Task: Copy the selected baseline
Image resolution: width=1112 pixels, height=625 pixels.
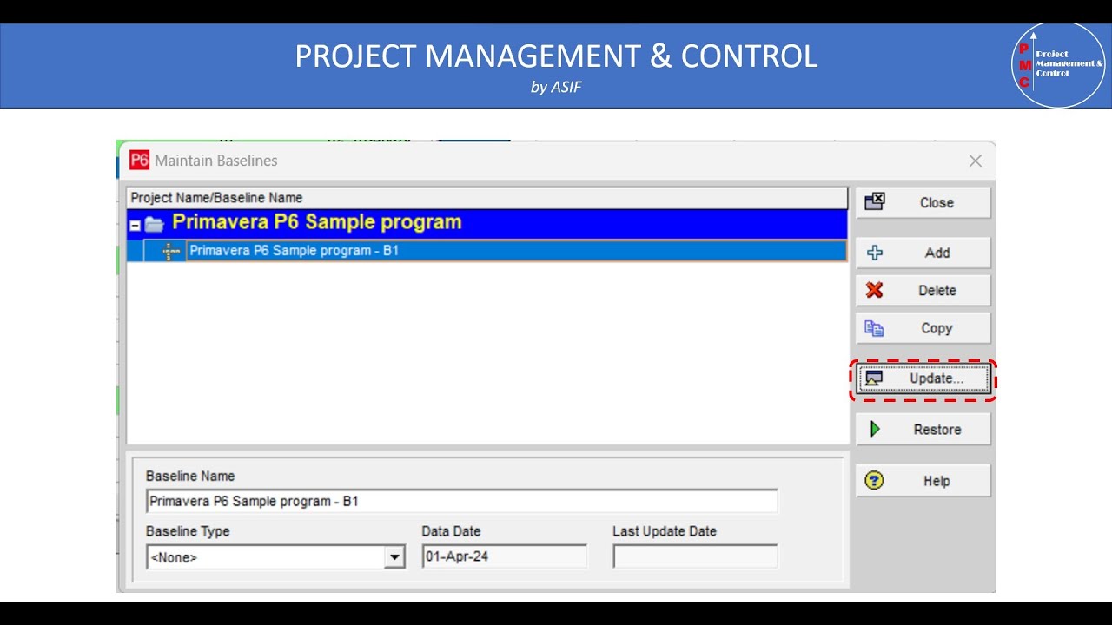Action: coord(923,328)
